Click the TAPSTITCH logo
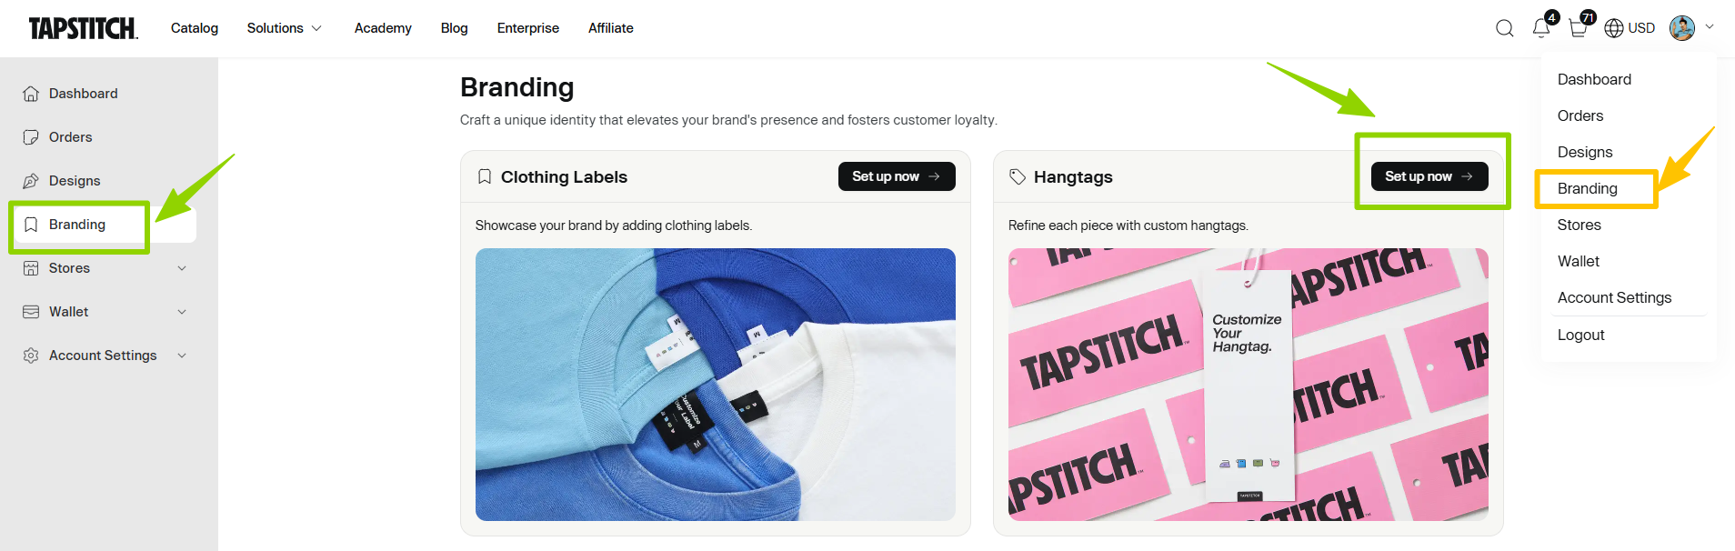Image resolution: width=1735 pixels, height=551 pixels. pyautogui.click(x=84, y=28)
